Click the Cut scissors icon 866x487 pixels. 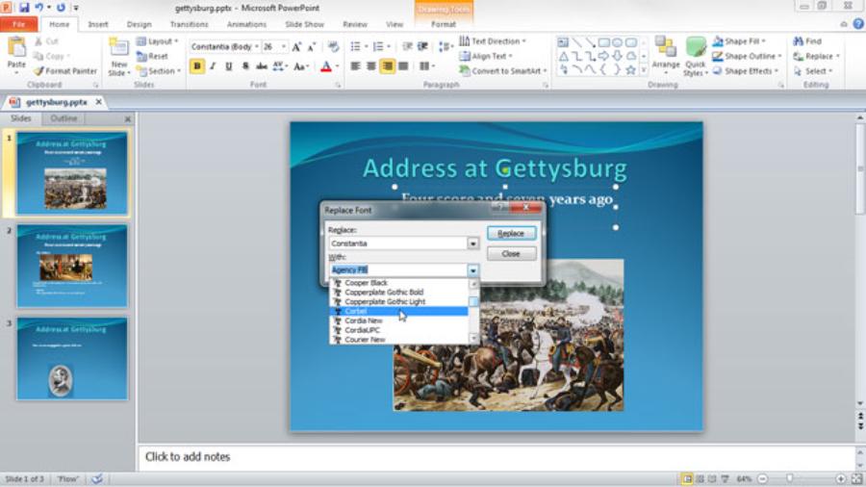click(38, 41)
